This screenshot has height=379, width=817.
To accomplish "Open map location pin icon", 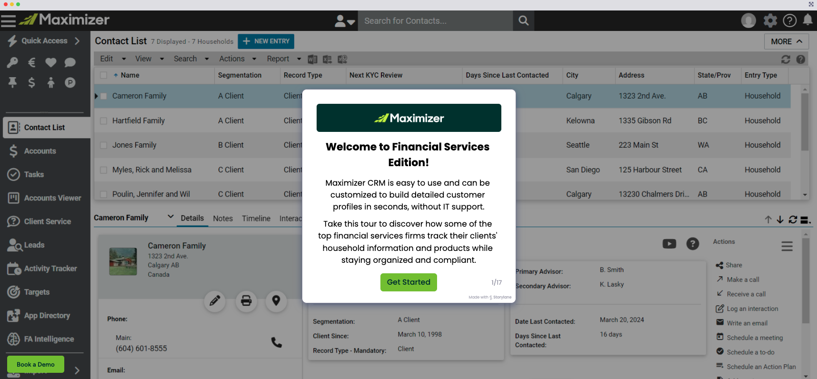I will tap(276, 301).
